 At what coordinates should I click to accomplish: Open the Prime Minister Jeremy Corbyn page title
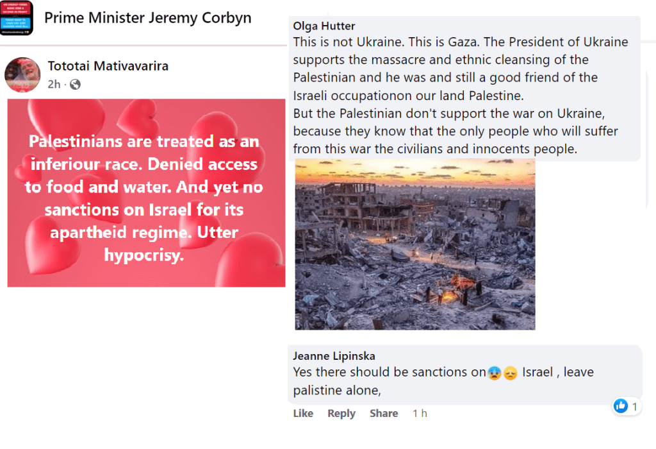[147, 17]
